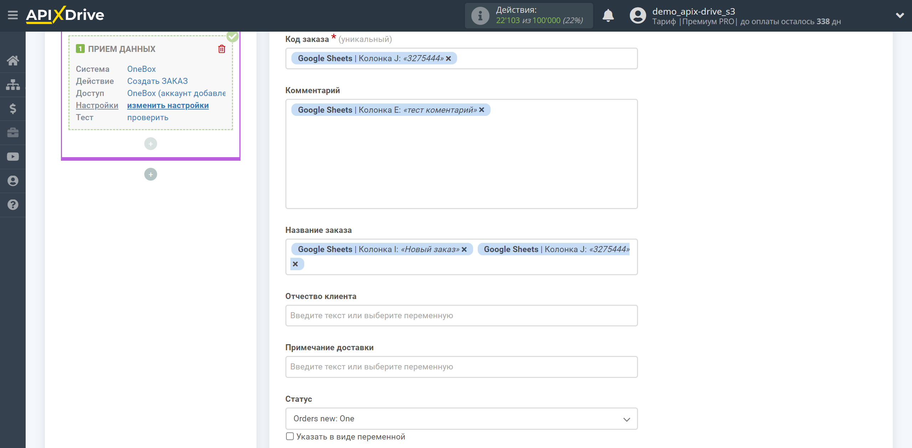Delete the ПРИЕМ ДАННЫХ block

pos(222,49)
